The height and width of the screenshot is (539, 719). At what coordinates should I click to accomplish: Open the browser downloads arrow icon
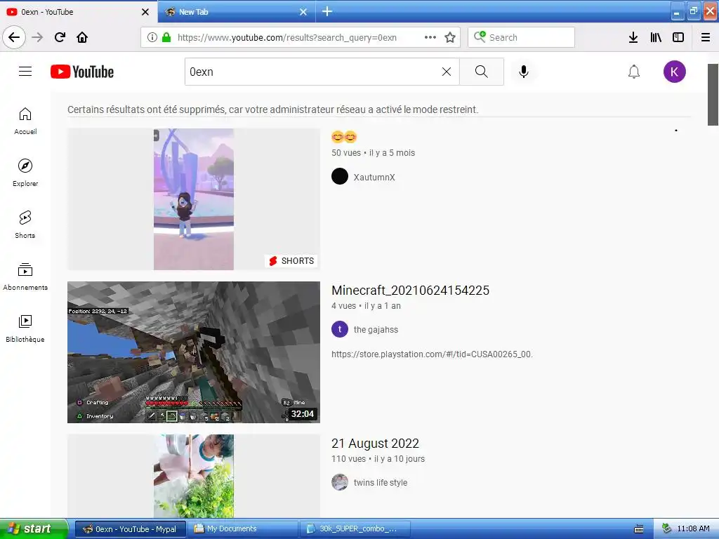click(x=633, y=37)
